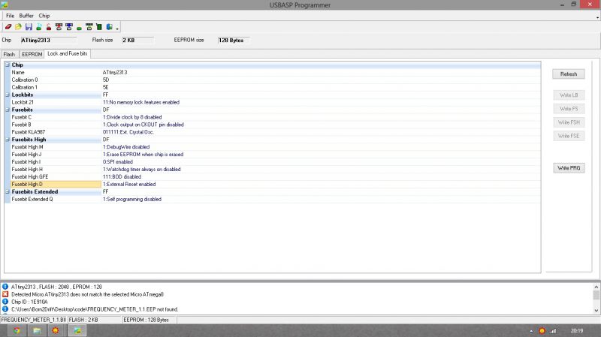Click the log scrollbar up arrow
Viewport: 601px width, 337px height.
coord(596,287)
